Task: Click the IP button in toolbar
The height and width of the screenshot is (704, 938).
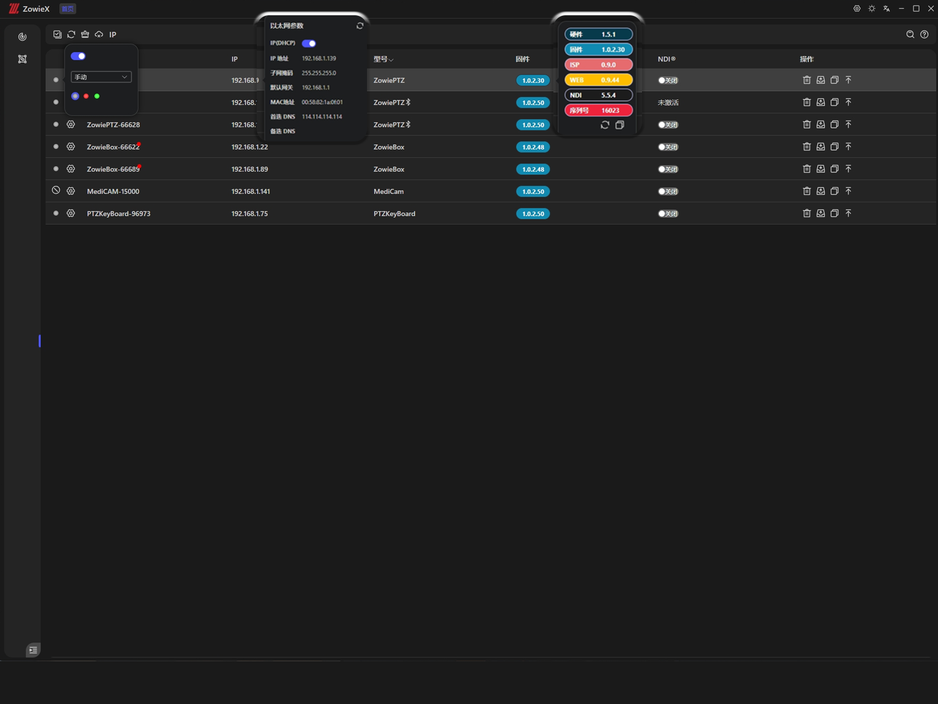Action: [x=113, y=35]
